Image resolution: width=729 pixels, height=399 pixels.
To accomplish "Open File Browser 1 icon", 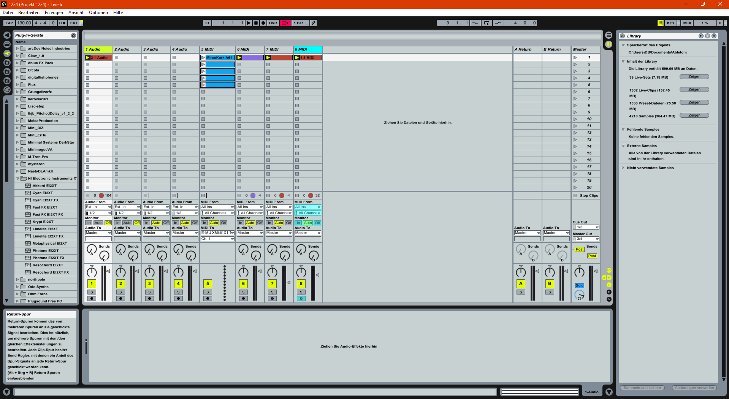I will (7, 62).
